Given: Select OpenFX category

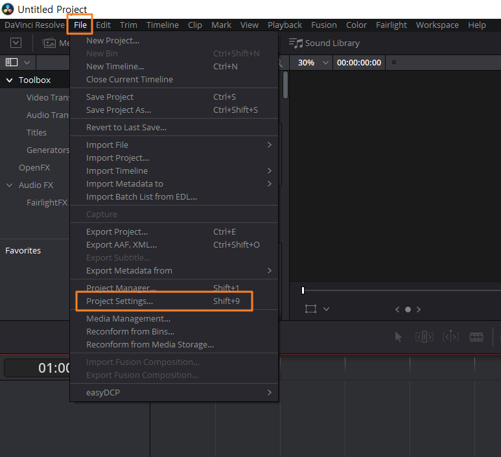Looking at the screenshot, I should coord(34,167).
